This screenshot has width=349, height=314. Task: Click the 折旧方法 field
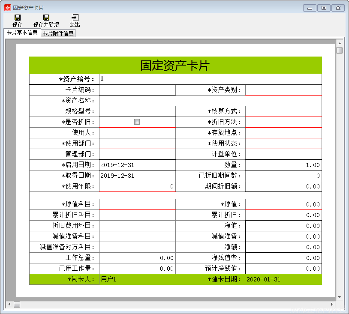[283, 122]
